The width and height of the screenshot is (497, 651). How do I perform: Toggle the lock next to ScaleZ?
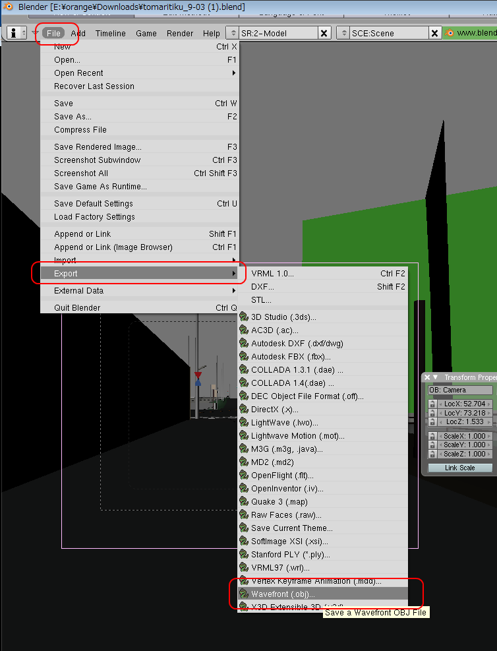tap(432, 454)
